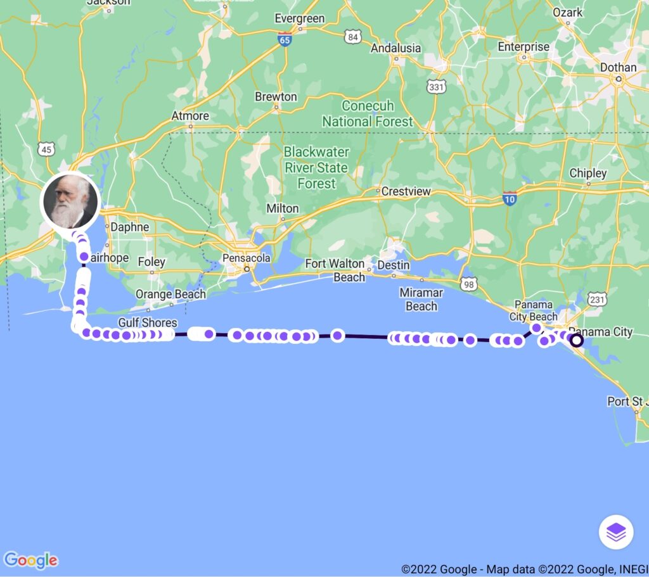The image size is (649, 577).
Task: Click the US Route 98 shield
Action: pos(469,284)
